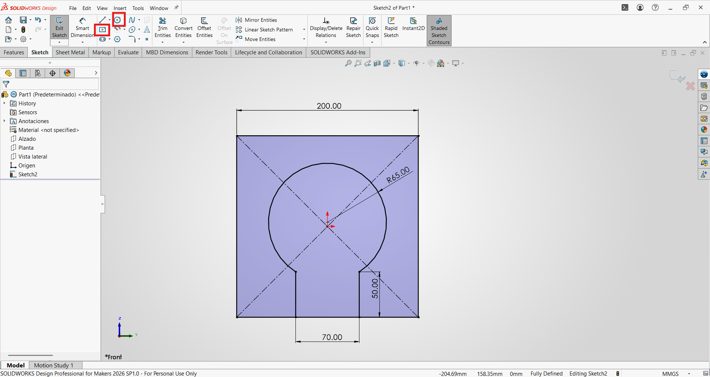Click the Save icon

point(23,20)
